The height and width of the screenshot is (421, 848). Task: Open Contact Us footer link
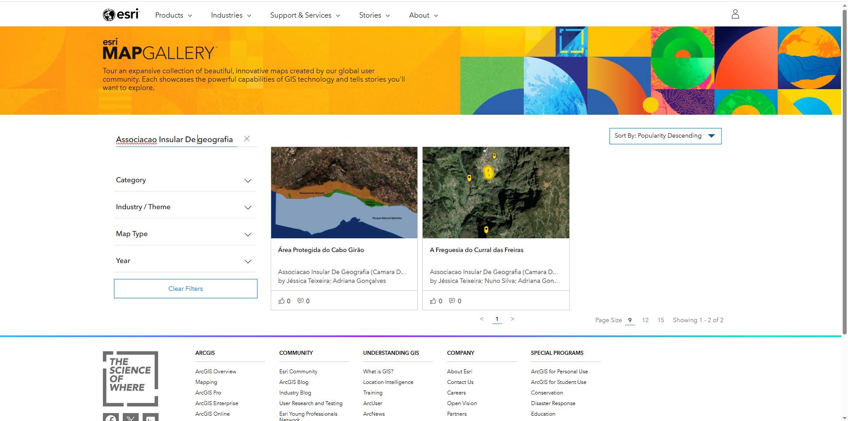(x=460, y=382)
